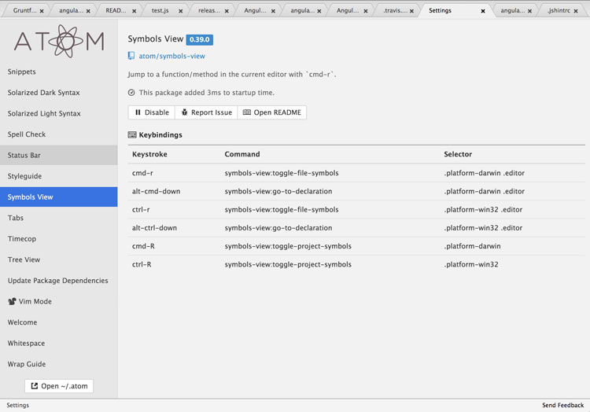This screenshot has height=412, width=590.
Task: Open Spell Check package settings
Action: (x=59, y=134)
